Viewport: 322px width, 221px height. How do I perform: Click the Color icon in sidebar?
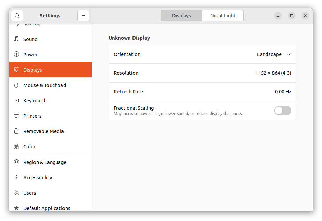click(x=16, y=147)
